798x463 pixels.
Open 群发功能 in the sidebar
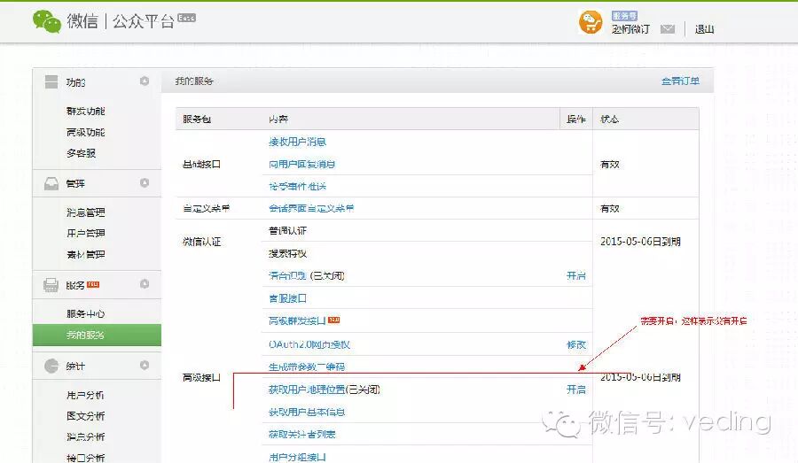(x=85, y=111)
